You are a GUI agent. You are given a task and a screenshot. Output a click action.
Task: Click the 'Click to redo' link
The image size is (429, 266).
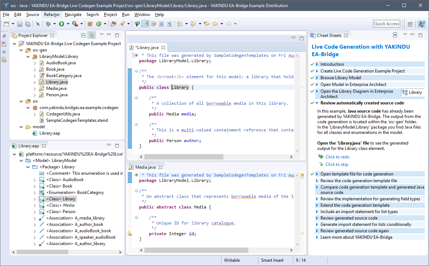(337, 157)
